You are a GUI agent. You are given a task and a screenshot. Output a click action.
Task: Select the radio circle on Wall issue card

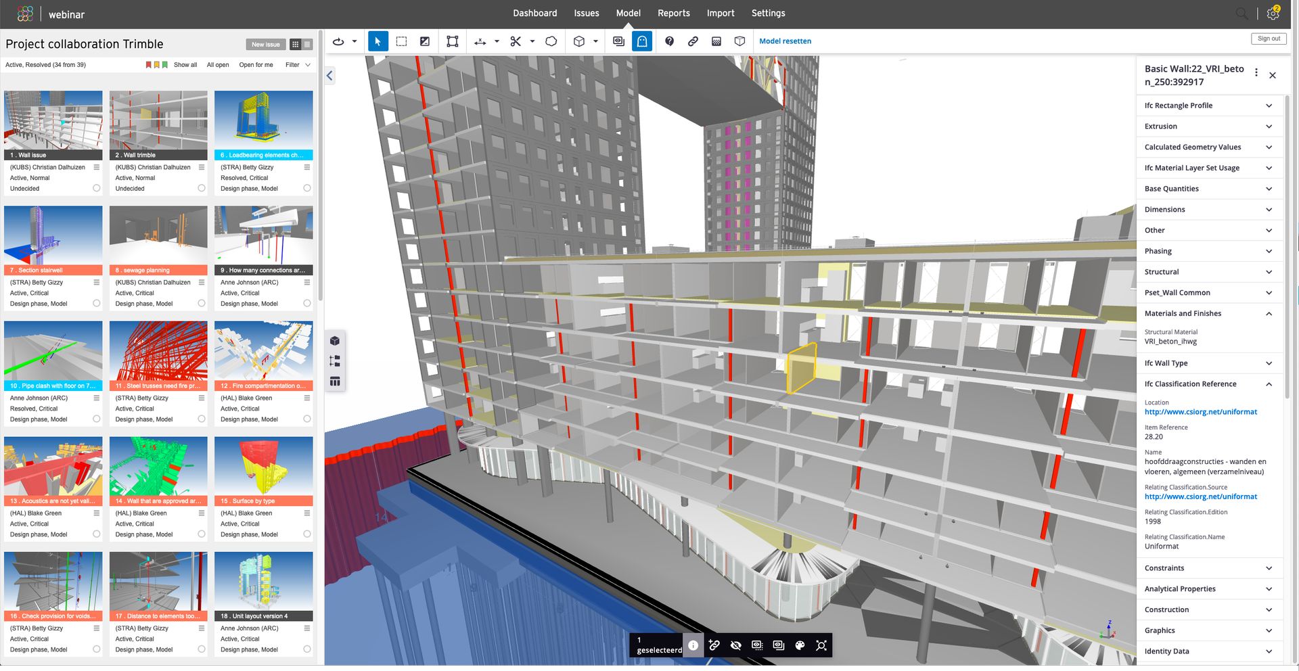(x=96, y=189)
